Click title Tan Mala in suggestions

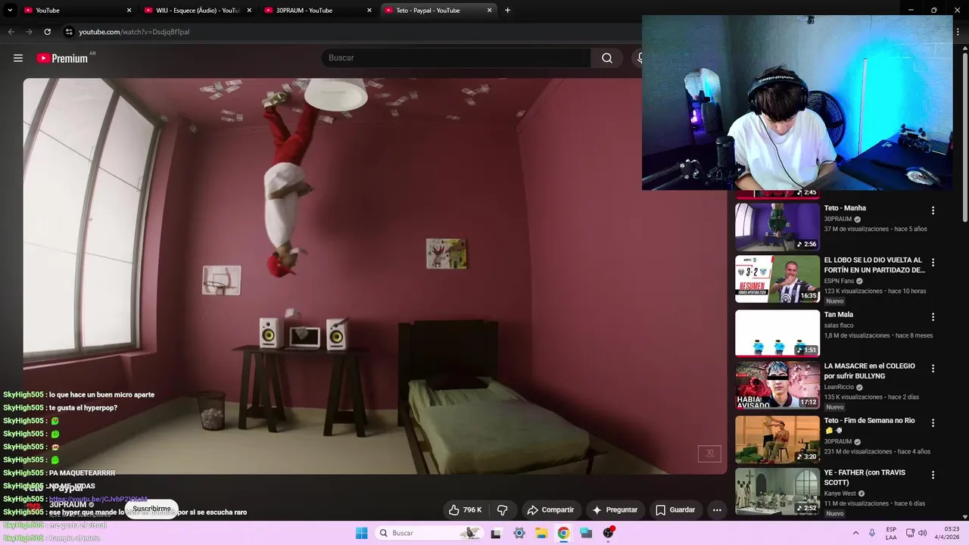(839, 315)
